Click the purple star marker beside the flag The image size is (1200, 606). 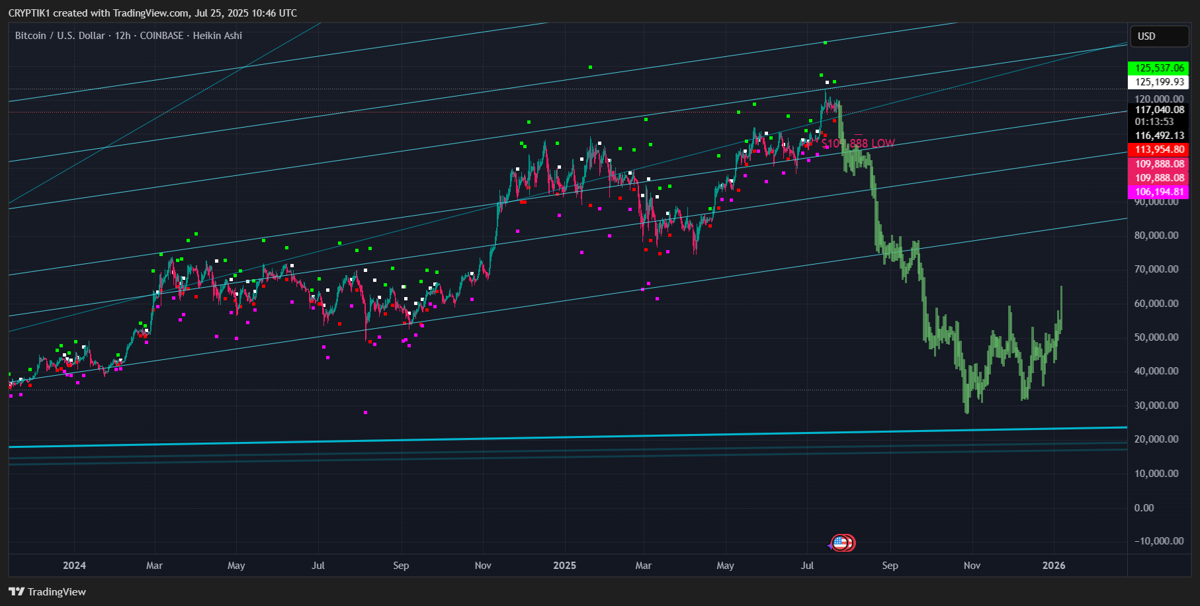[x=830, y=546]
